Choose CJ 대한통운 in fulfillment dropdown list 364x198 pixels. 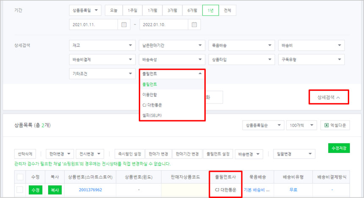pos(172,105)
